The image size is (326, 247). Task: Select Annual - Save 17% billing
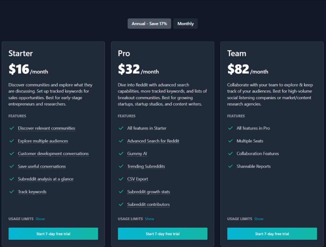click(149, 24)
